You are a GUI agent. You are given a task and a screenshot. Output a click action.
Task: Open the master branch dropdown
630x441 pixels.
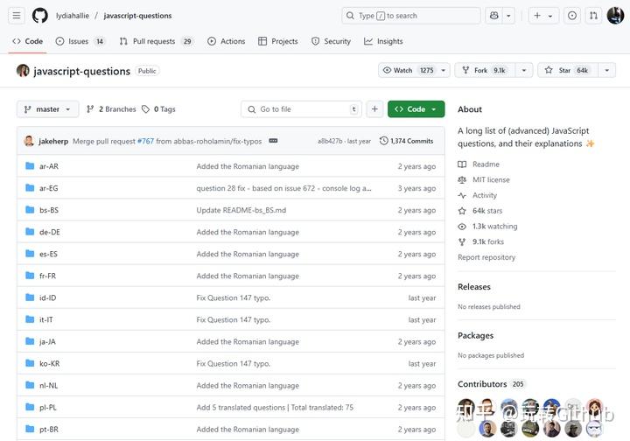47,109
